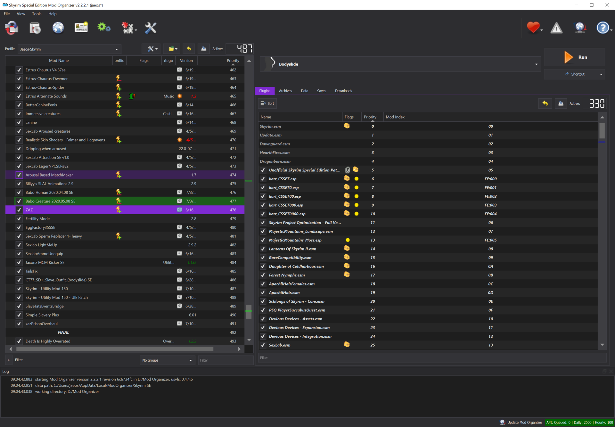
Task: Open Settings wrench and screwdriver icon
Action: [151, 28]
